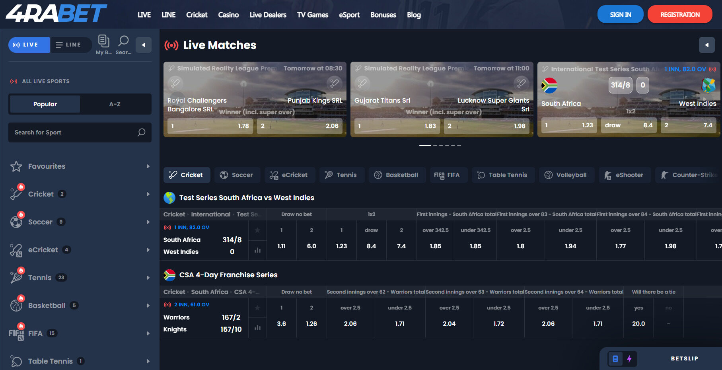Image resolution: width=722 pixels, height=370 pixels.
Task: Select the Popular sports sorting
Action: click(45, 104)
